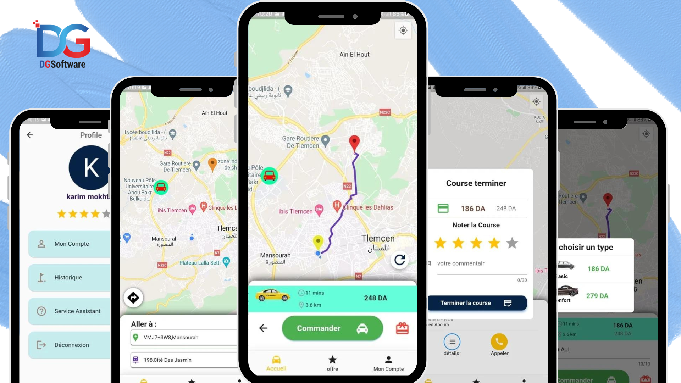Select the direction/navigation arrow icon
Viewport: 681px width, 383px height.
point(133,298)
